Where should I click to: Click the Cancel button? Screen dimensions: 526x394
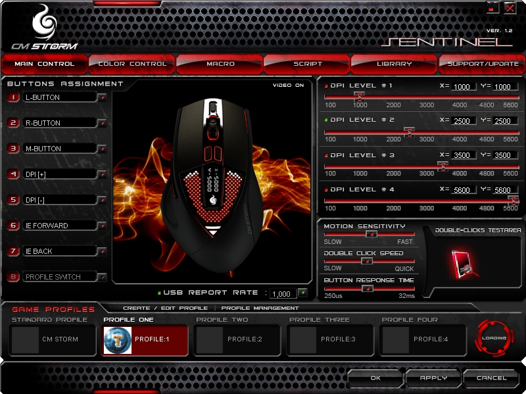pyautogui.click(x=491, y=378)
